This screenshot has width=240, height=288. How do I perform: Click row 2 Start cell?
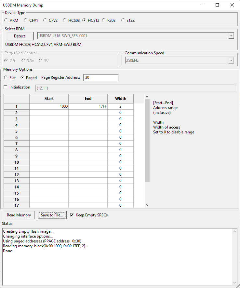(x=49, y=113)
